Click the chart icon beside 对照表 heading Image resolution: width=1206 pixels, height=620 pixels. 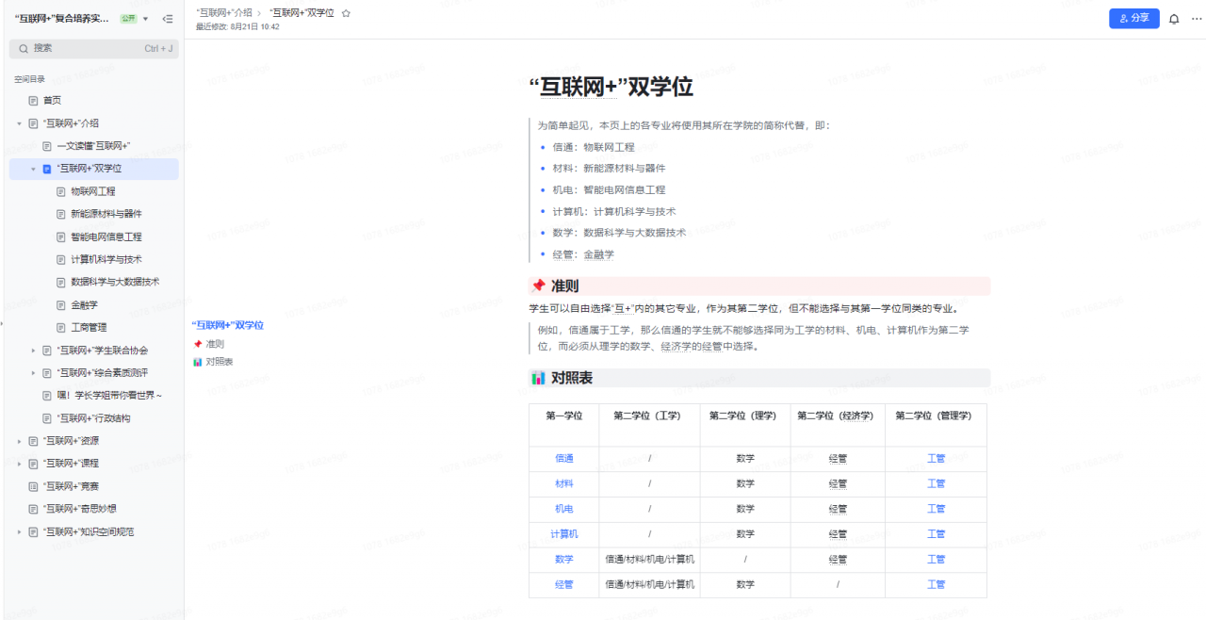(538, 378)
